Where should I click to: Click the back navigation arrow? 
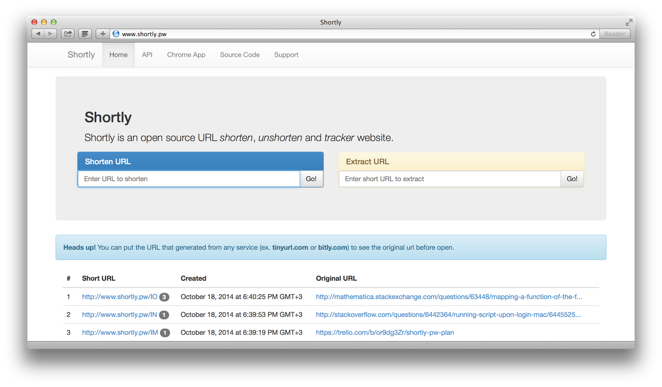pos(38,34)
